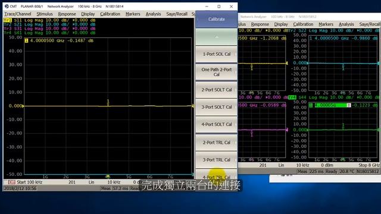The width and height of the screenshot is (381, 214).
Task: Click the Meas 57.2 ms status field
Action: pyautogui.click(x=114, y=188)
